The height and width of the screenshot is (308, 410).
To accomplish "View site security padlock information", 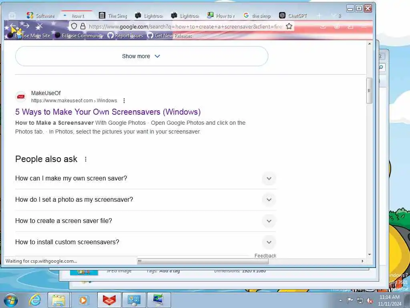I will click(x=83, y=26).
